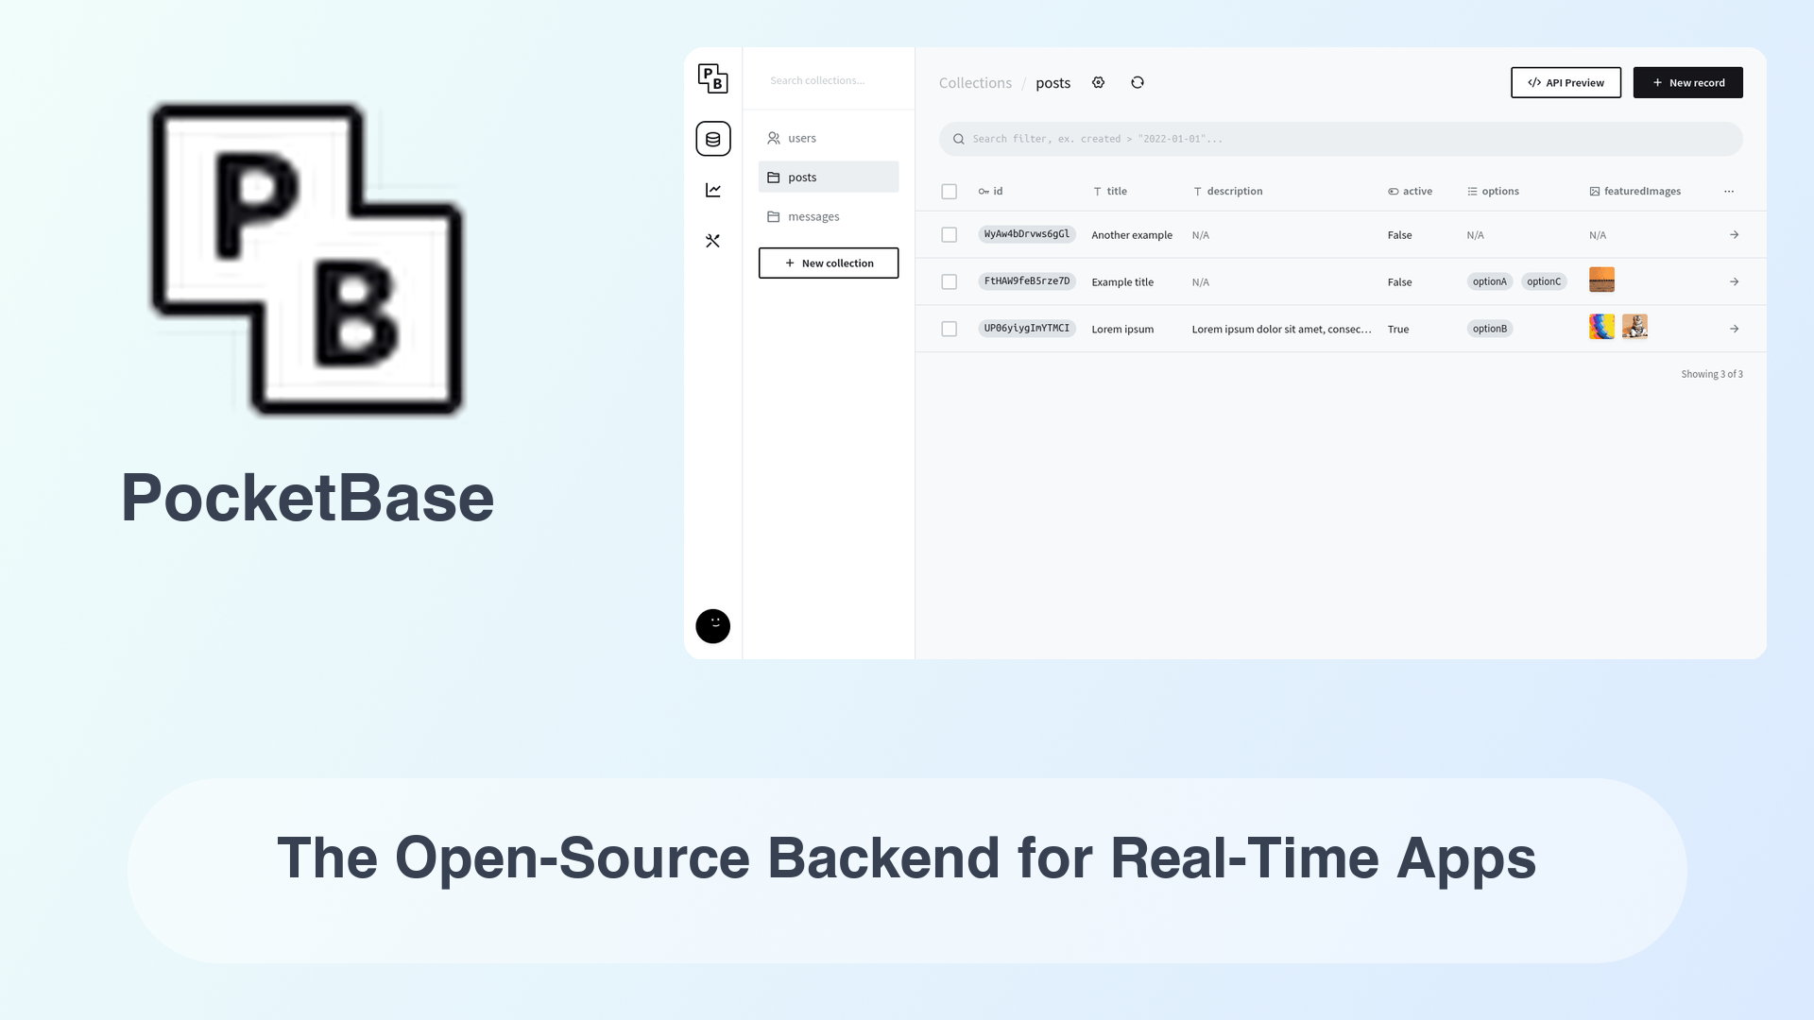Click the orange color swatch in Example title row
The width and height of the screenshot is (1814, 1020).
pos(1601,280)
